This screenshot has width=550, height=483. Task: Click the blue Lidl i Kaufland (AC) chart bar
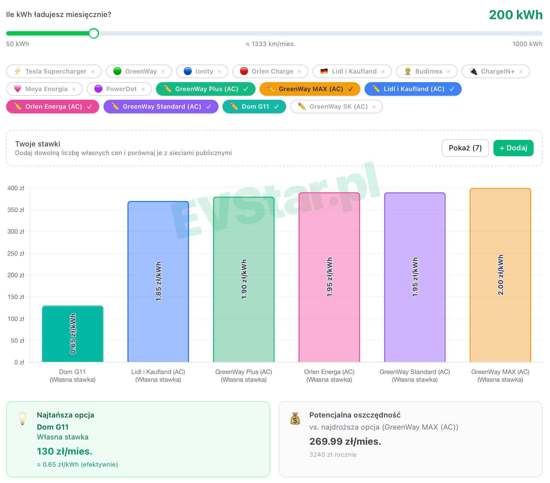click(158, 282)
